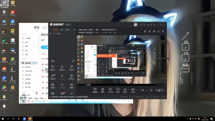This screenshot has height=121, width=215.
Task: Refresh the music player page
Action: click(x=26, y=27)
